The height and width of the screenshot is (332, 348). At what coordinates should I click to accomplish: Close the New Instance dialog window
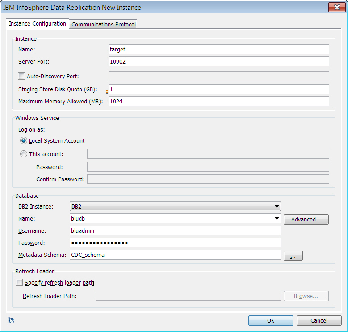click(x=337, y=7)
